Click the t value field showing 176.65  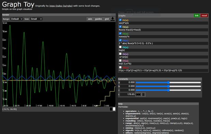128,94
